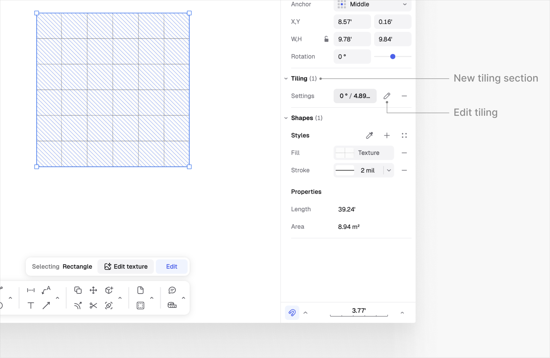Click the Move tool icon
This screenshot has width=550, height=358.
93,290
